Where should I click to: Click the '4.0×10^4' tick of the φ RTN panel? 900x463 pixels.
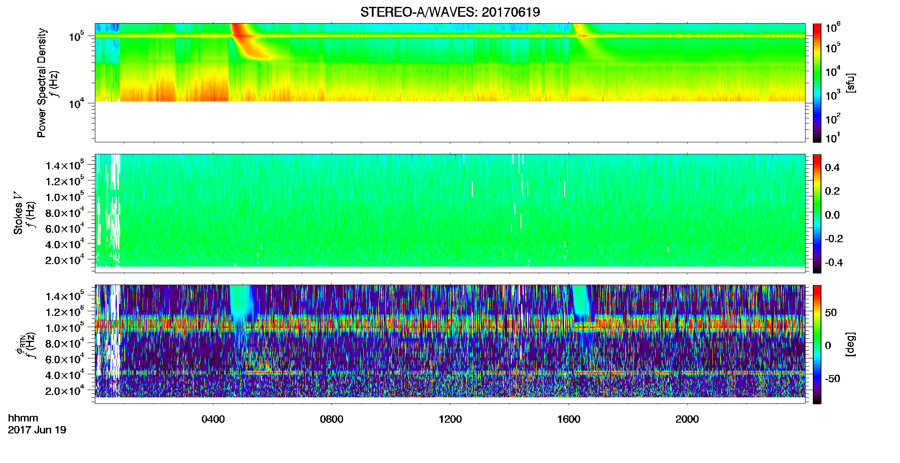65,374
